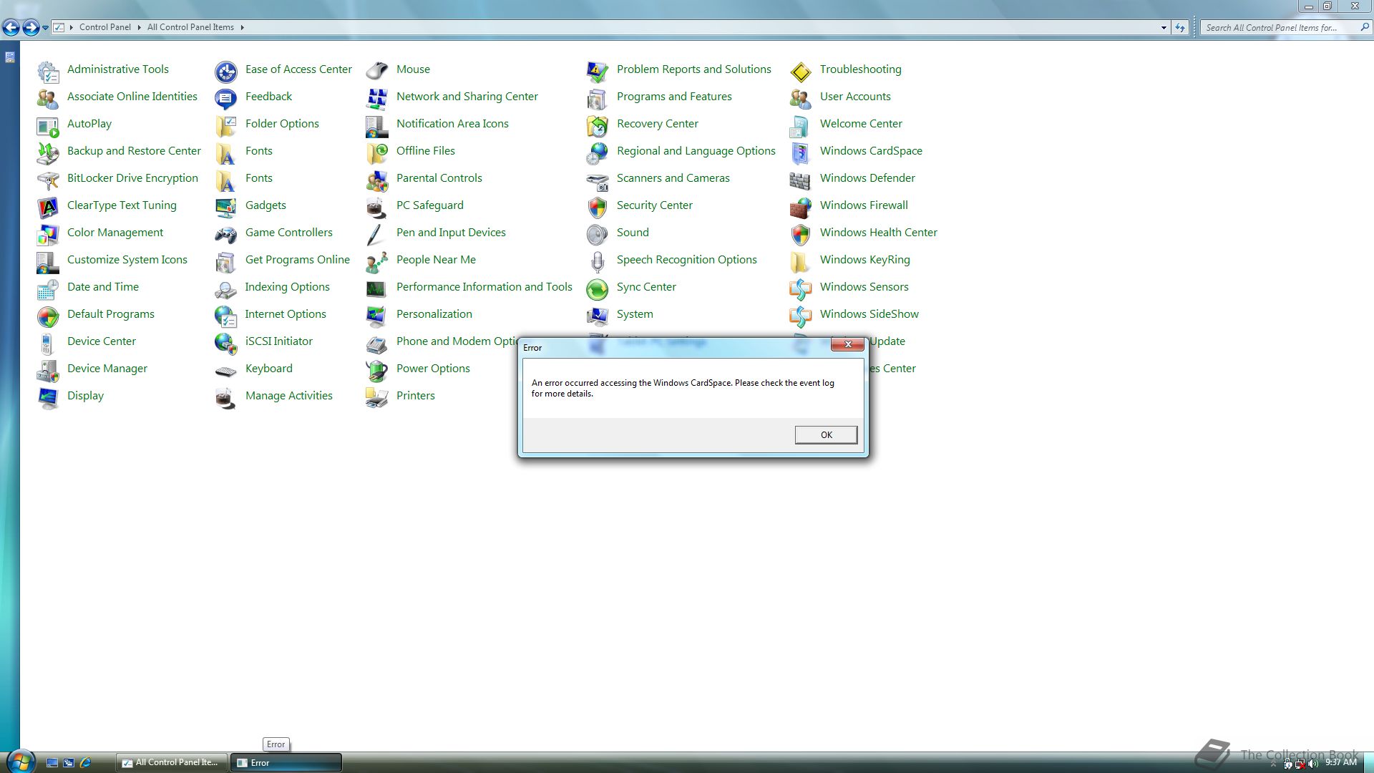The width and height of the screenshot is (1374, 773).
Task: Open Associate Online Identities link
Action: tap(132, 97)
